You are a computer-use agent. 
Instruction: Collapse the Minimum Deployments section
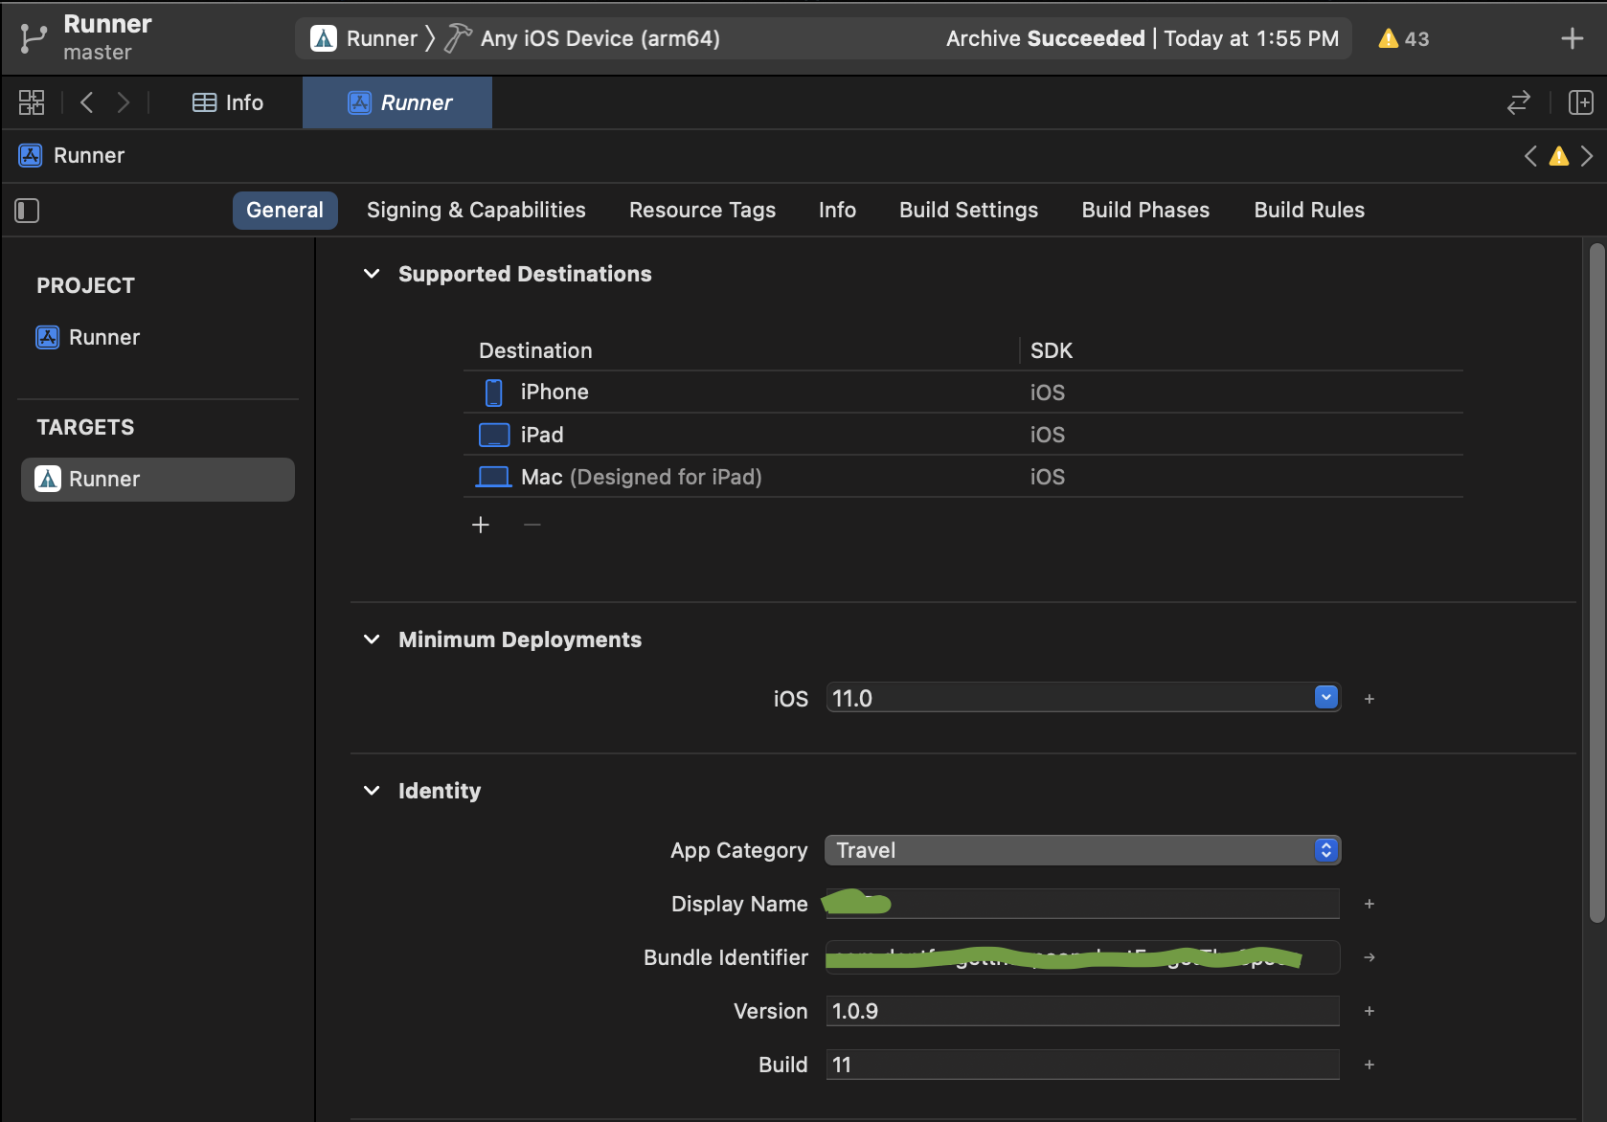tap(372, 640)
